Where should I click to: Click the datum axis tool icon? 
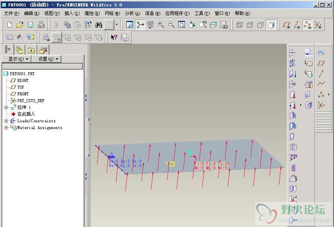tap(321, 74)
